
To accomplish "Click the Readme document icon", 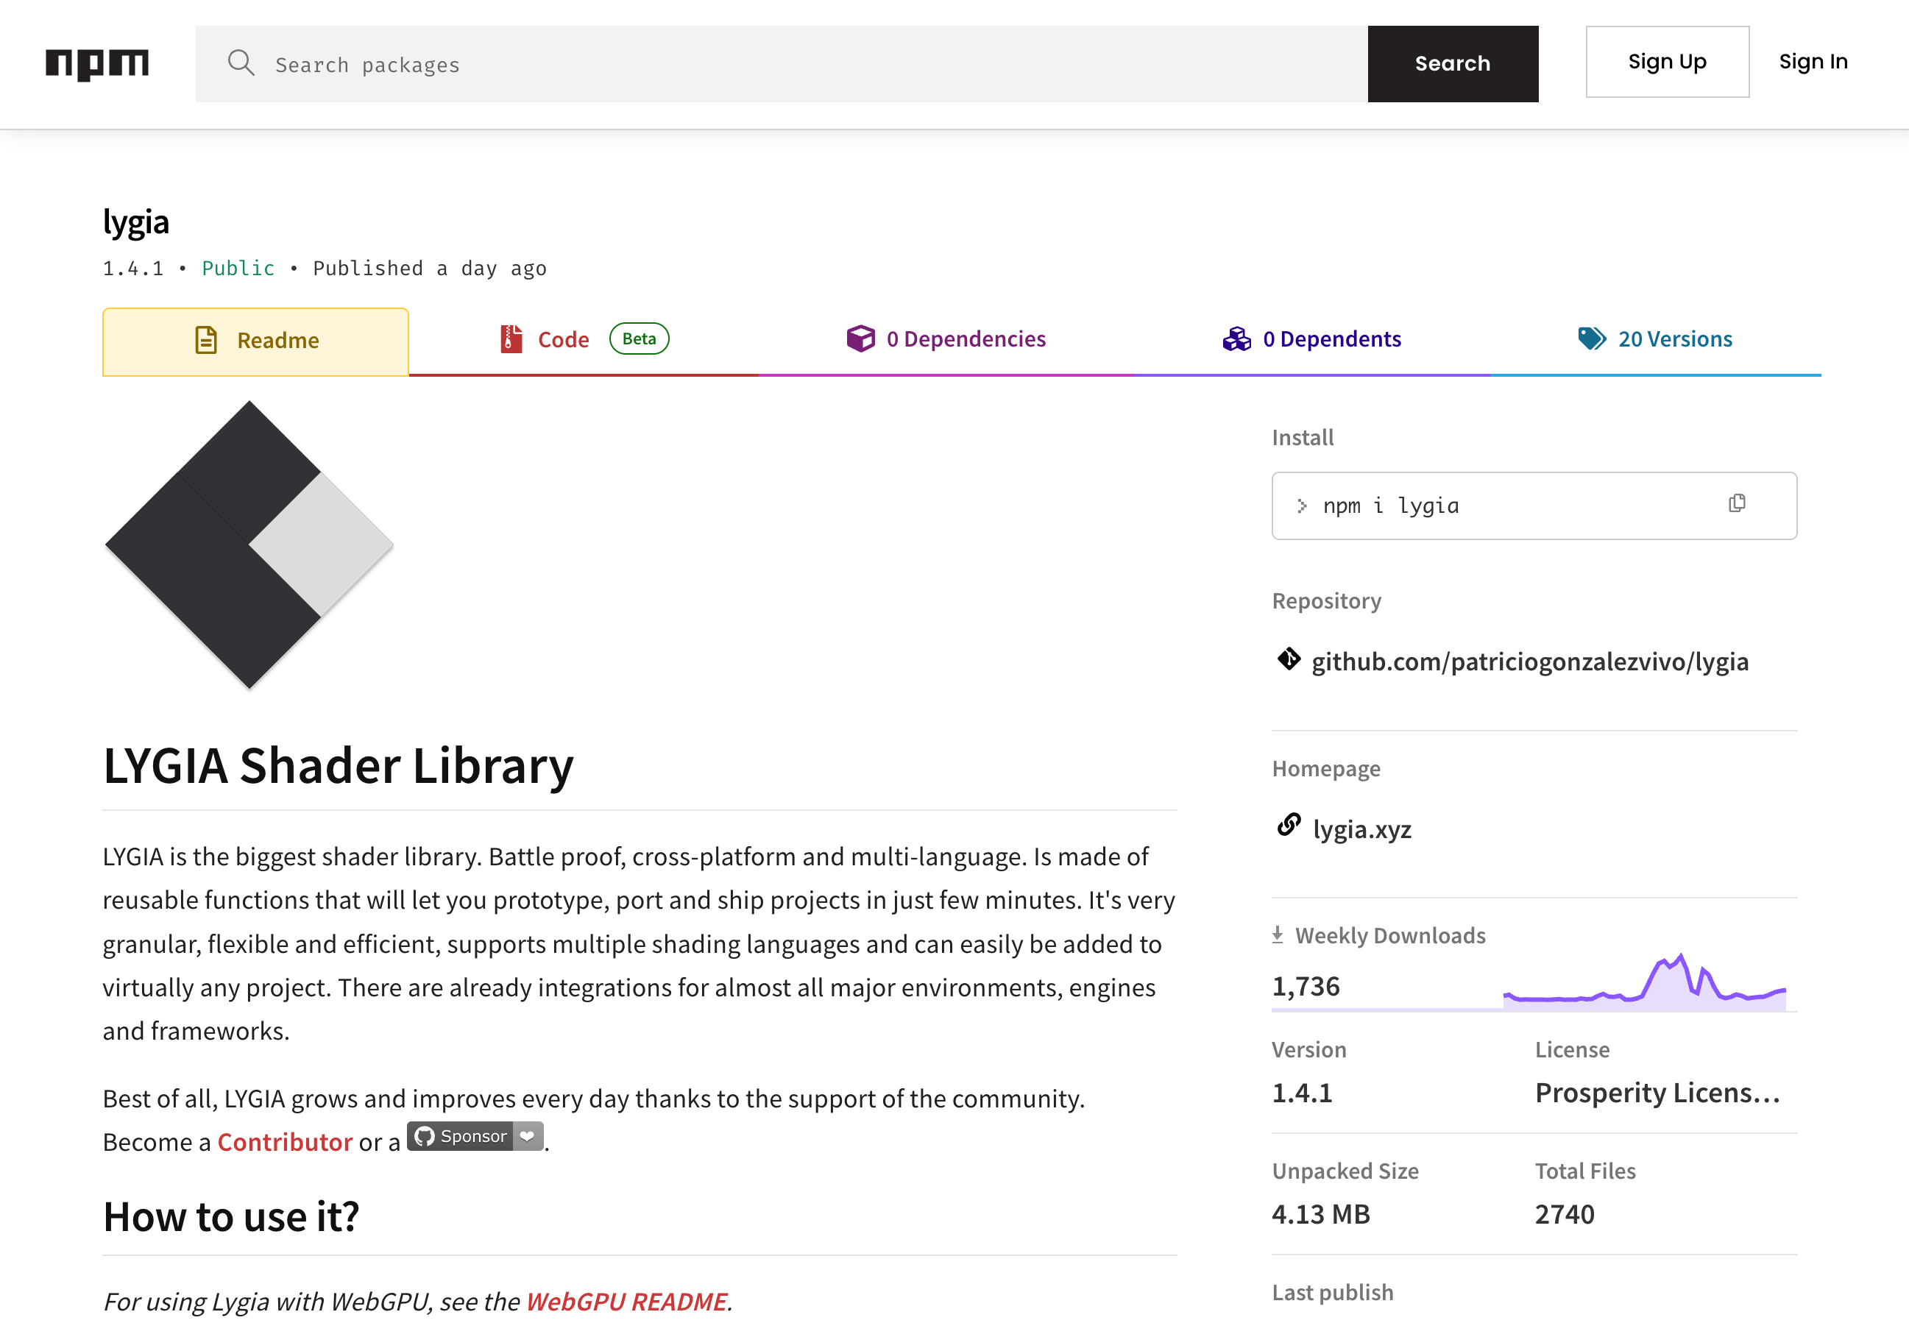I will pyautogui.click(x=205, y=340).
